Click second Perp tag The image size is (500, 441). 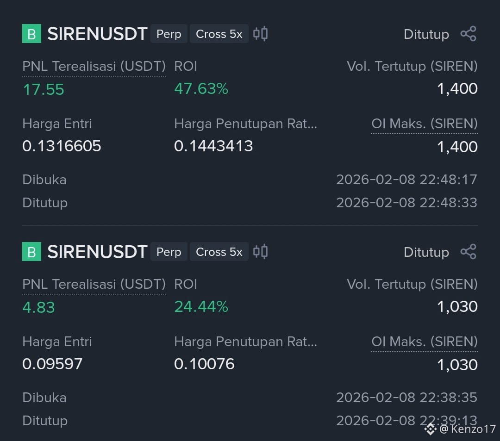(169, 252)
